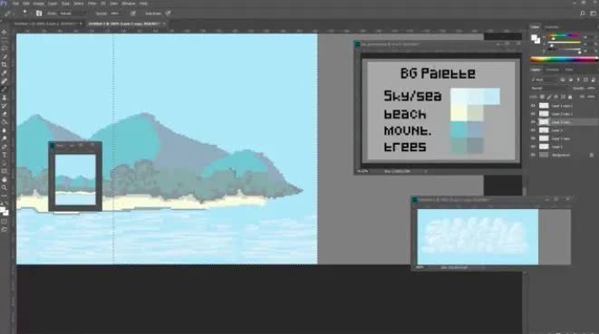Open the brush preset picker
The image size is (599, 334).
point(24,13)
